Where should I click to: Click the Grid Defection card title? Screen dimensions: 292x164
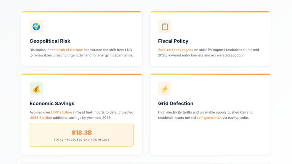click(x=176, y=103)
